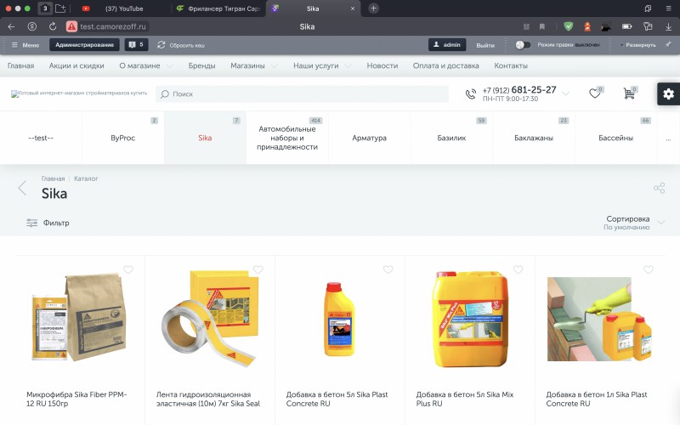Add Микрофибра Sika Fiber to favorites heart
The width and height of the screenshot is (680, 425).
coord(128,269)
